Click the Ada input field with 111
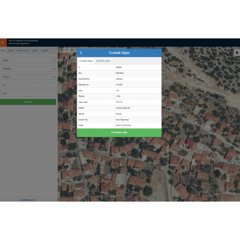 [28, 85]
